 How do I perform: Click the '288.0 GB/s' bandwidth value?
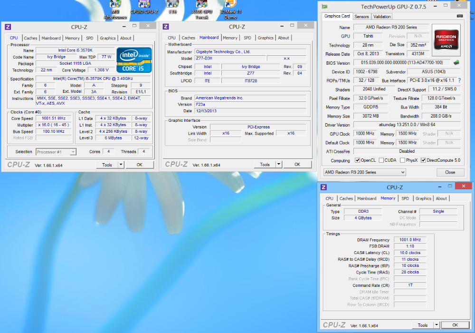tap(441, 116)
